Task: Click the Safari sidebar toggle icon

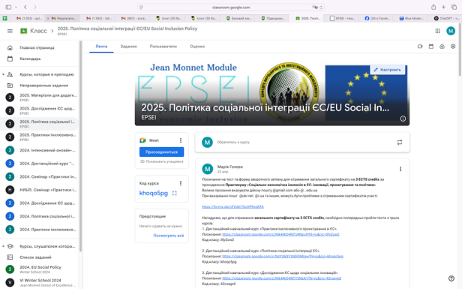Action: coord(8,7)
